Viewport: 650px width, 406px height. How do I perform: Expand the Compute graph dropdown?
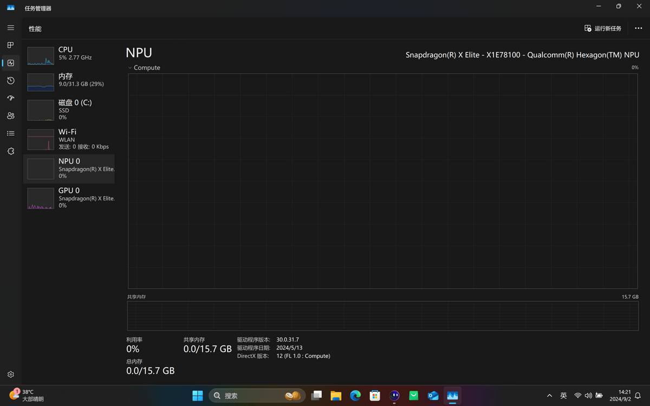point(131,68)
